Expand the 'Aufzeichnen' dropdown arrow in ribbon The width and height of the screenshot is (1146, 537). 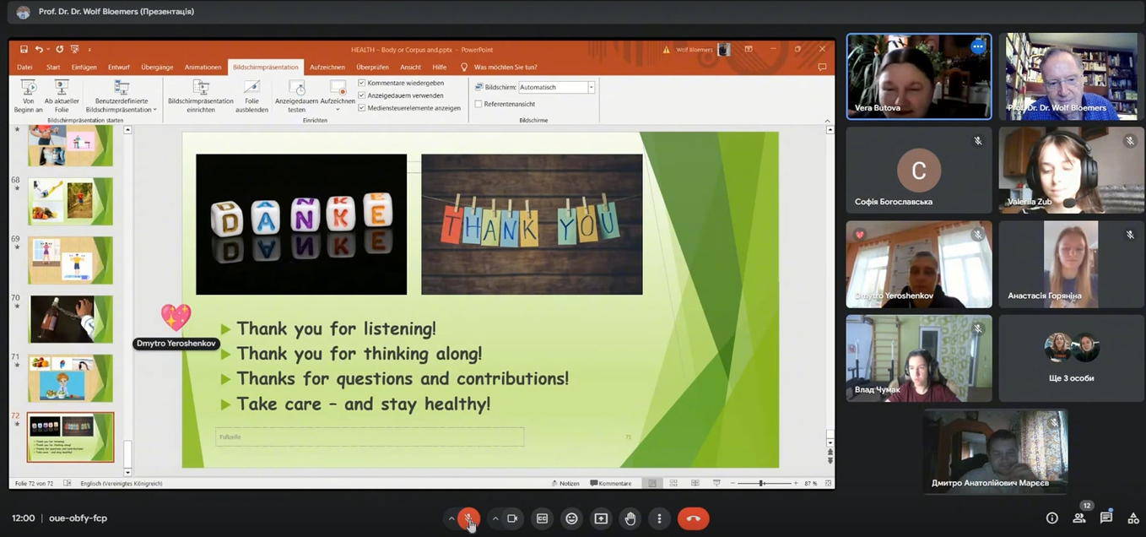pos(338,110)
